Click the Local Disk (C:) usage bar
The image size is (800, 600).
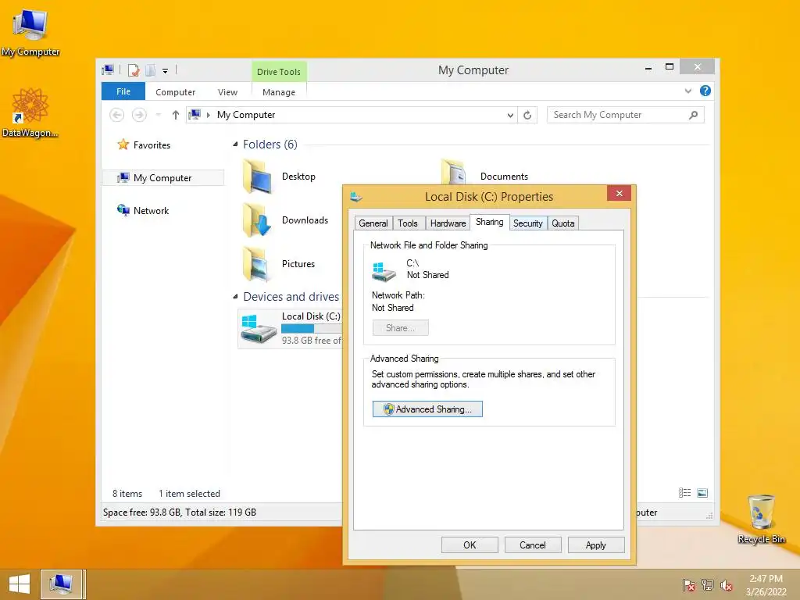point(311,329)
